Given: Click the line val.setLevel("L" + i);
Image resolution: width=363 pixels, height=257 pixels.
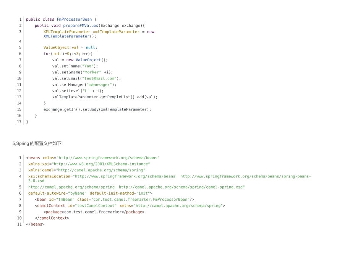Looking at the screenshot, I should point(78,91).
